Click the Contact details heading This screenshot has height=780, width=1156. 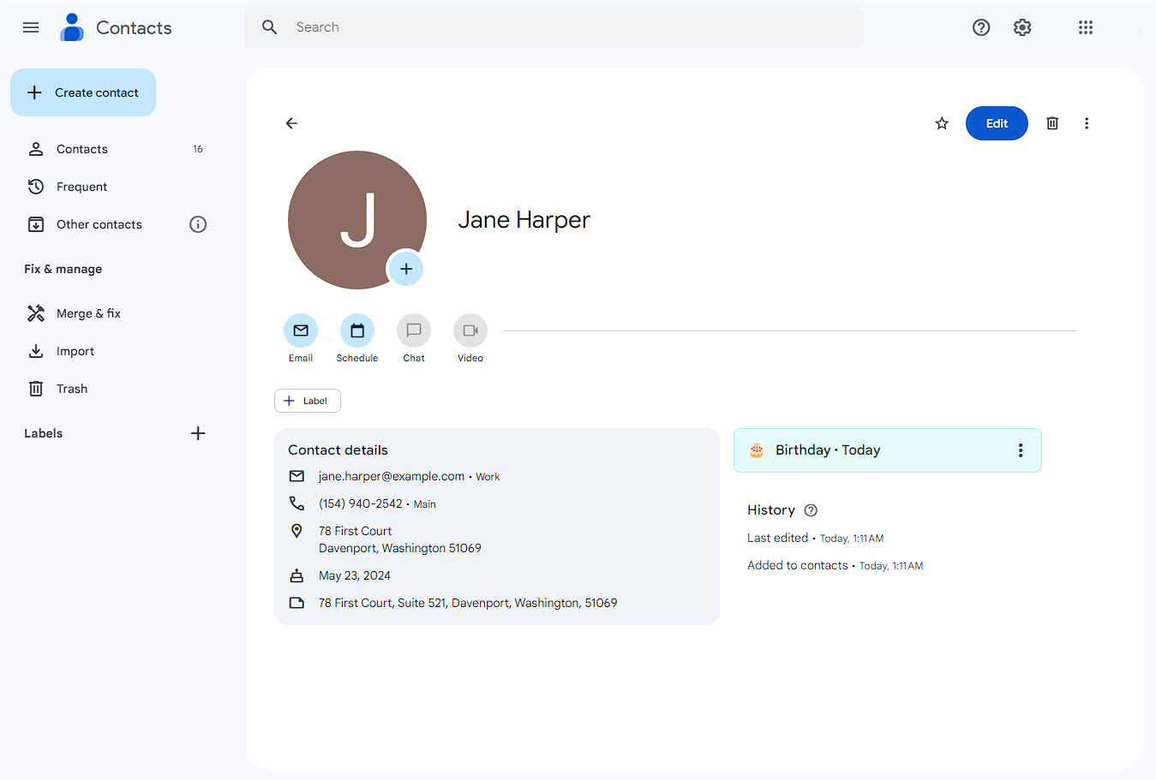tap(338, 450)
